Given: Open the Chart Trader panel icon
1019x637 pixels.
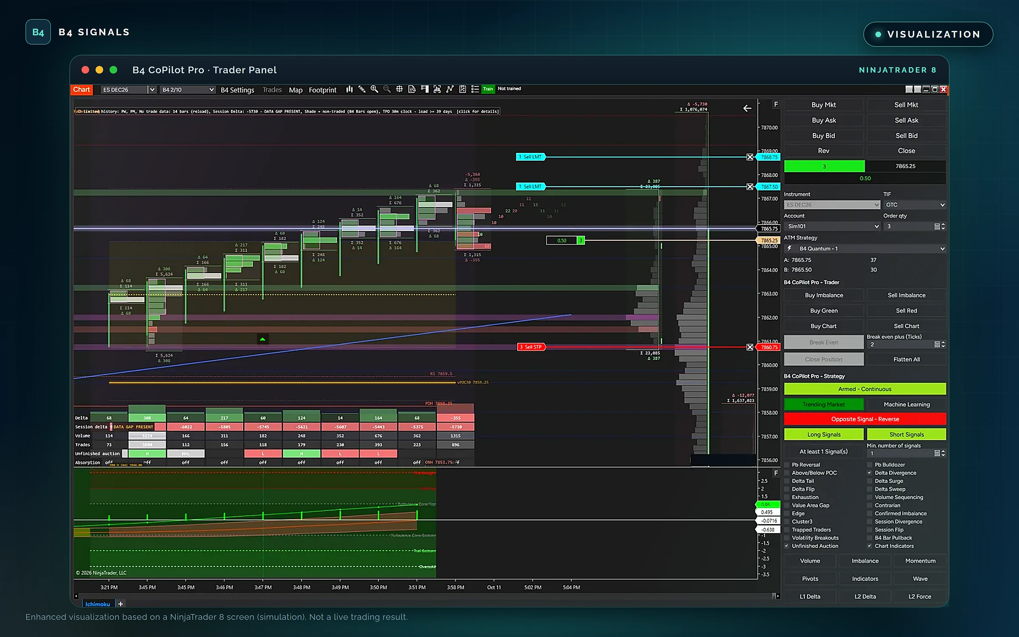Looking at the screenshot, I should (x=425, y=89).
